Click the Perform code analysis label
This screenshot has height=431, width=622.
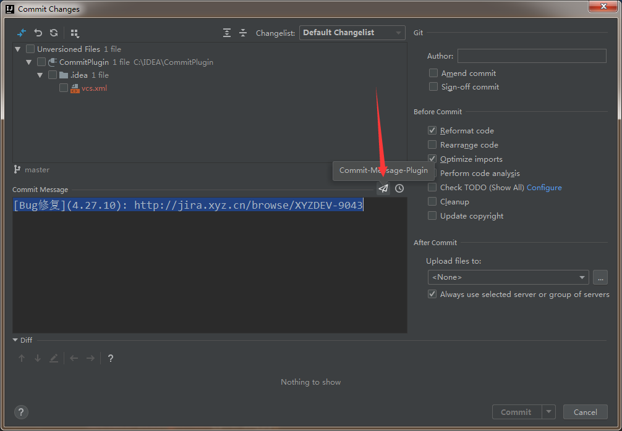click(480, 174)
